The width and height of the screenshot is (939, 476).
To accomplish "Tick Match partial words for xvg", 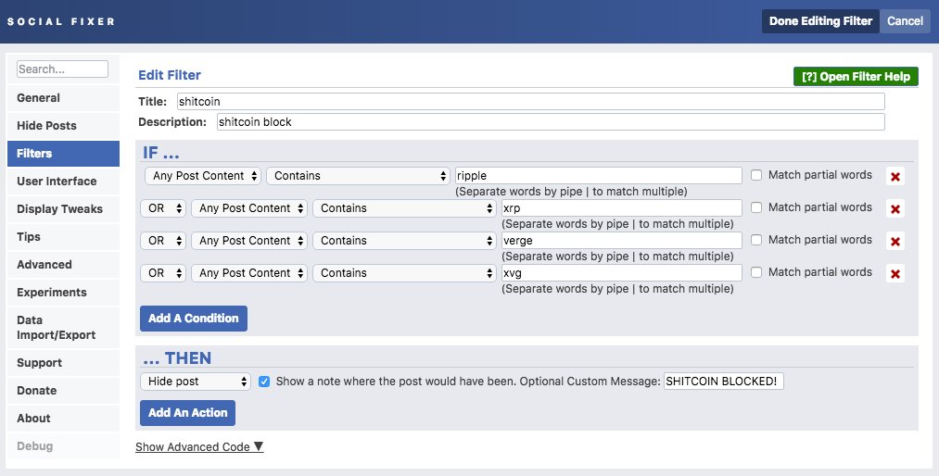I will pos(756,272).
